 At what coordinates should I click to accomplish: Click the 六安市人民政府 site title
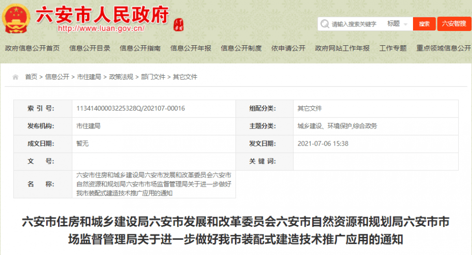click(102, 14)
